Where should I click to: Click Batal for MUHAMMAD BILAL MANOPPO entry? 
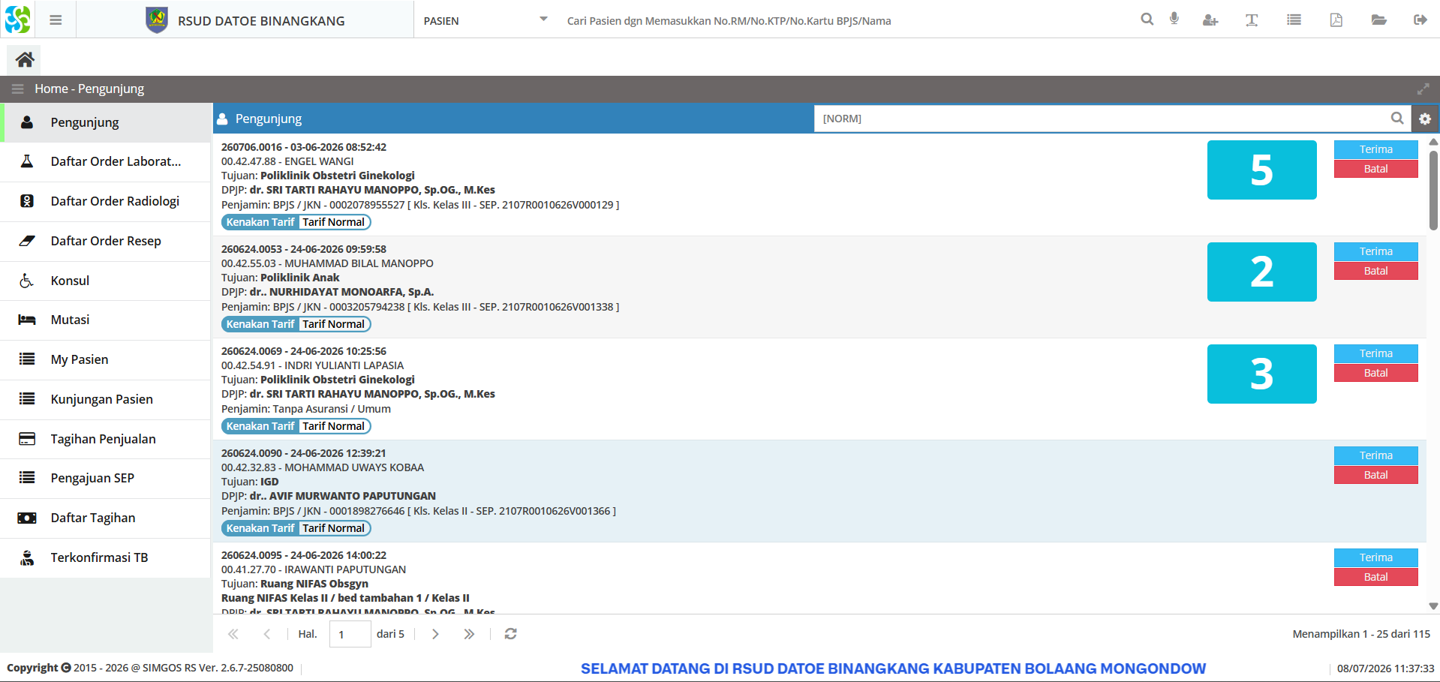point(1375,271)
